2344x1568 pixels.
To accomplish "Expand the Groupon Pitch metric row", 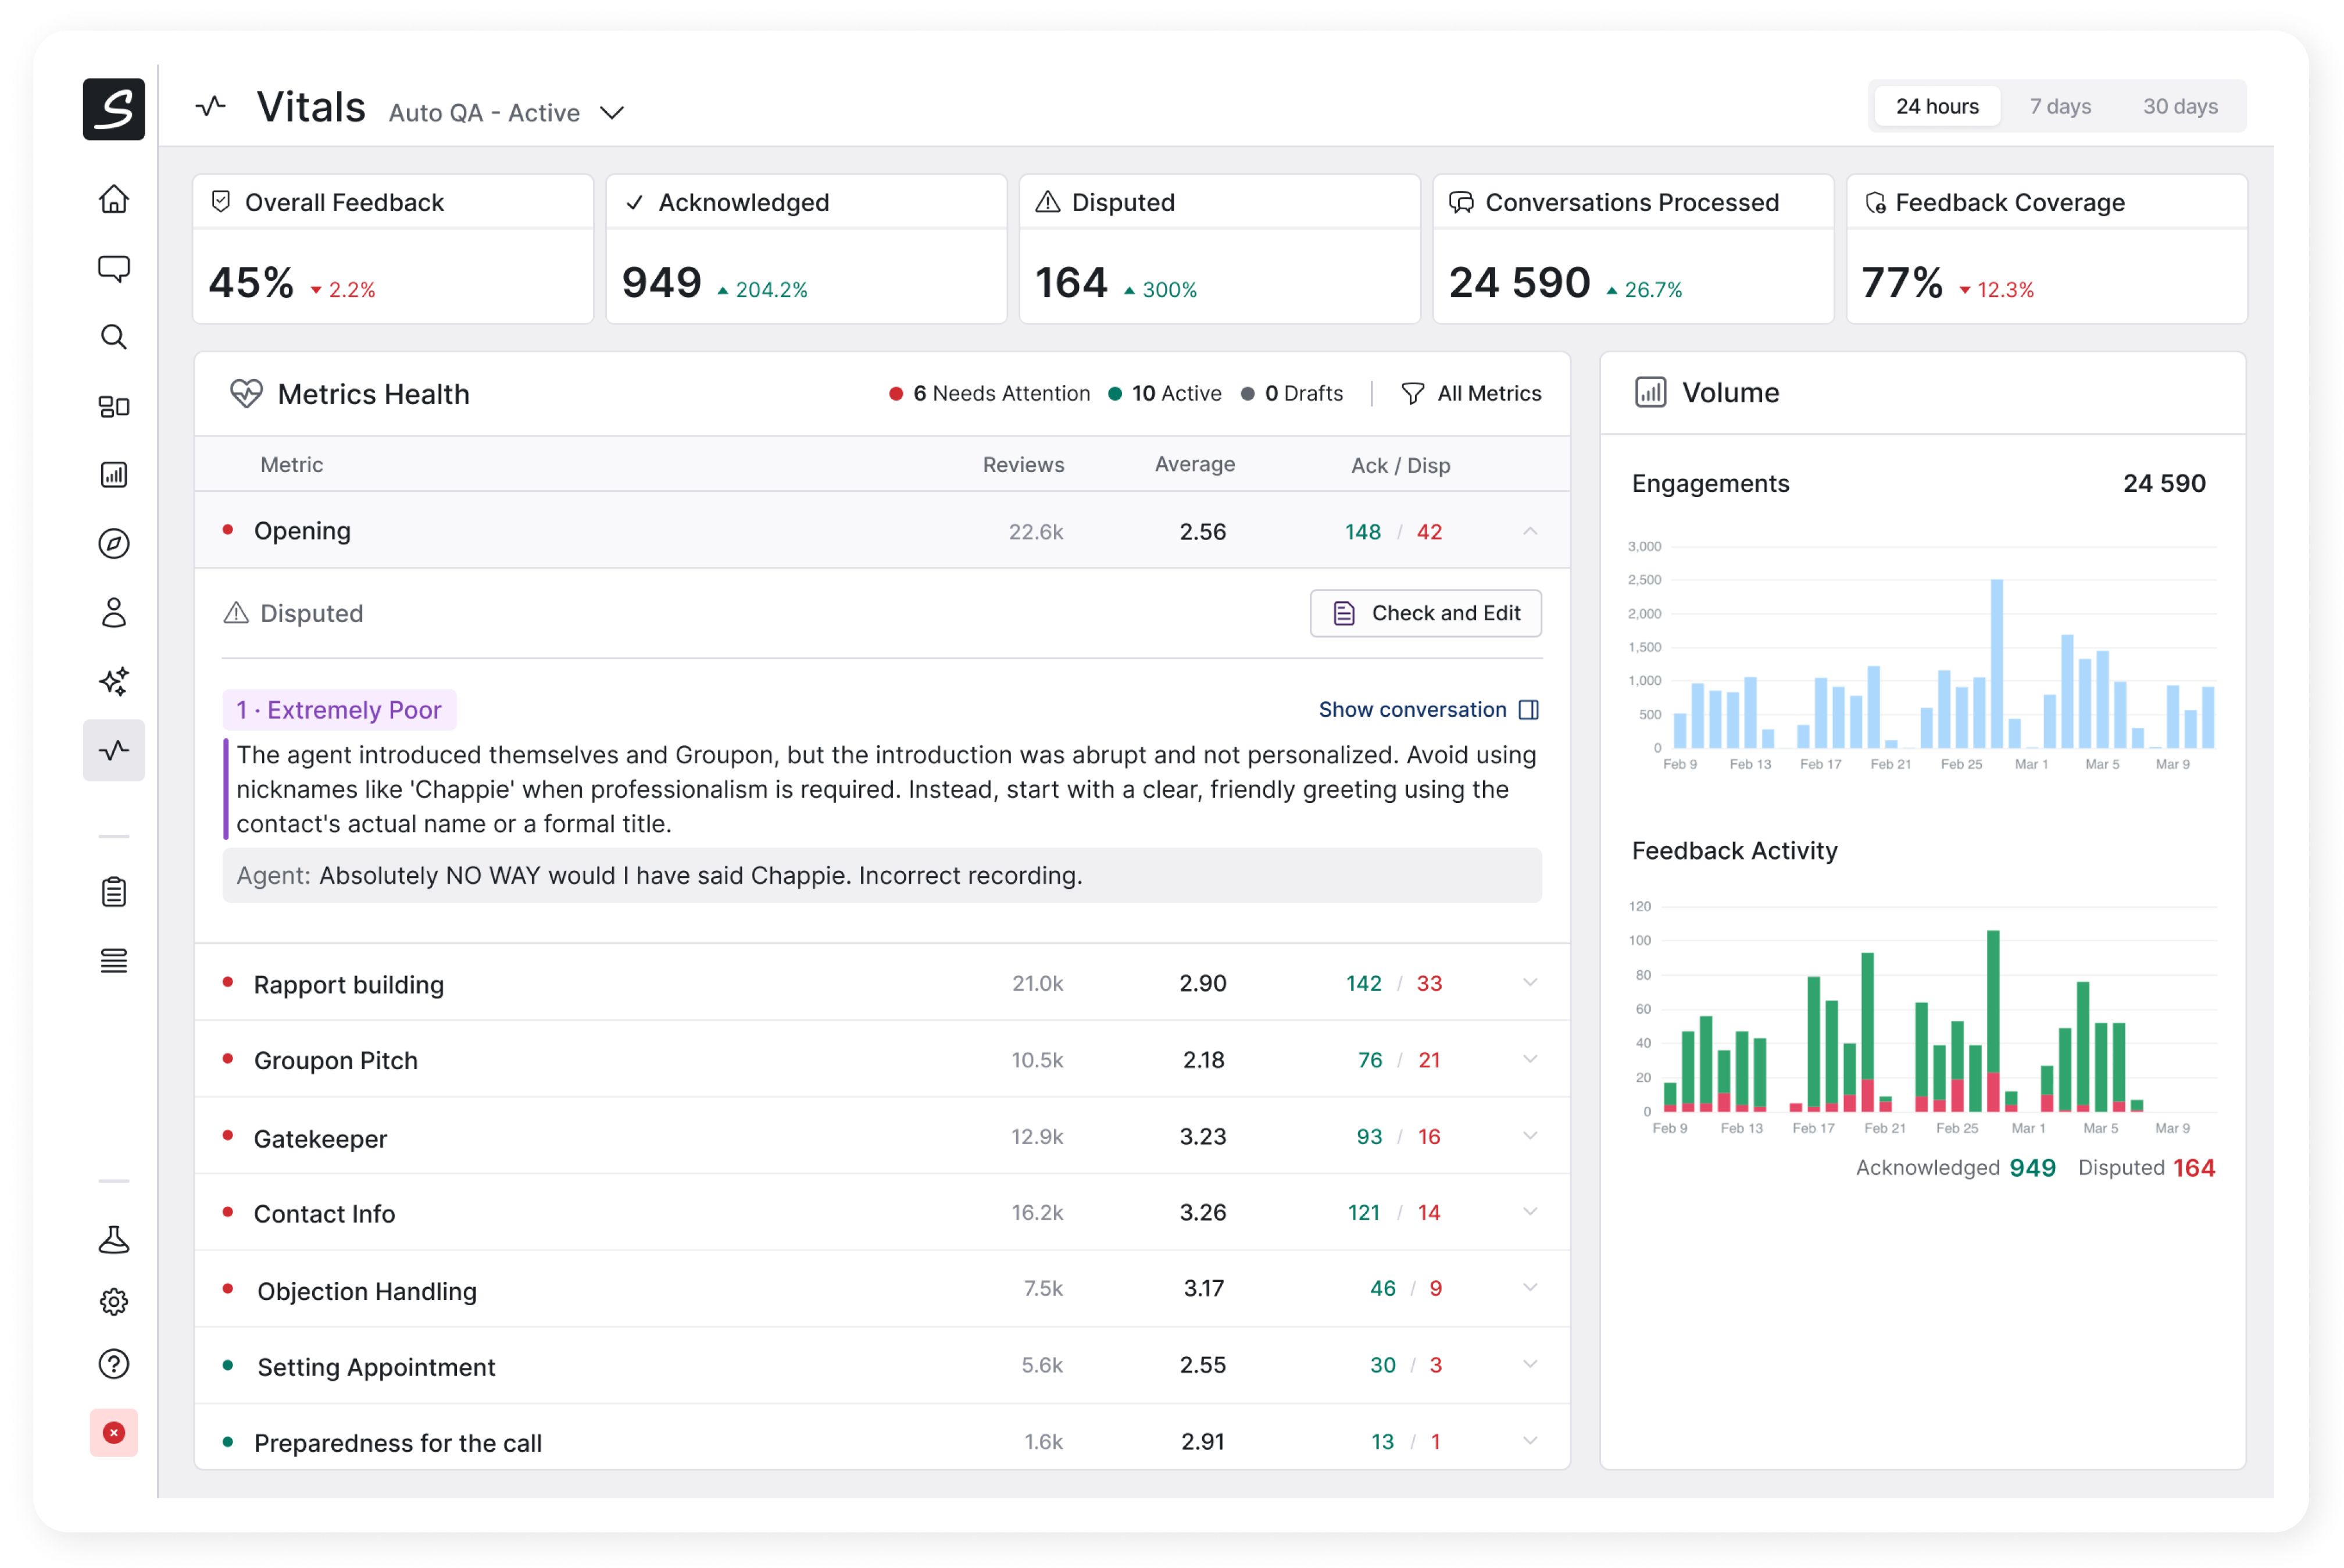I will tap(1529, 1059).
